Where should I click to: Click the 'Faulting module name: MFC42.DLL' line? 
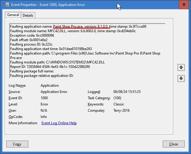click(x=73, y=31)
